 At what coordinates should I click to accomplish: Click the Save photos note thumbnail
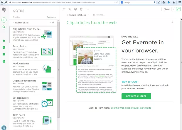click(47, 52)
